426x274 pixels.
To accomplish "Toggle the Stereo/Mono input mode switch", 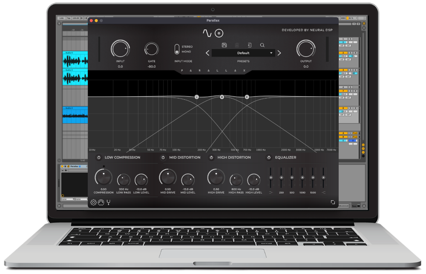I will coord(177,49).
